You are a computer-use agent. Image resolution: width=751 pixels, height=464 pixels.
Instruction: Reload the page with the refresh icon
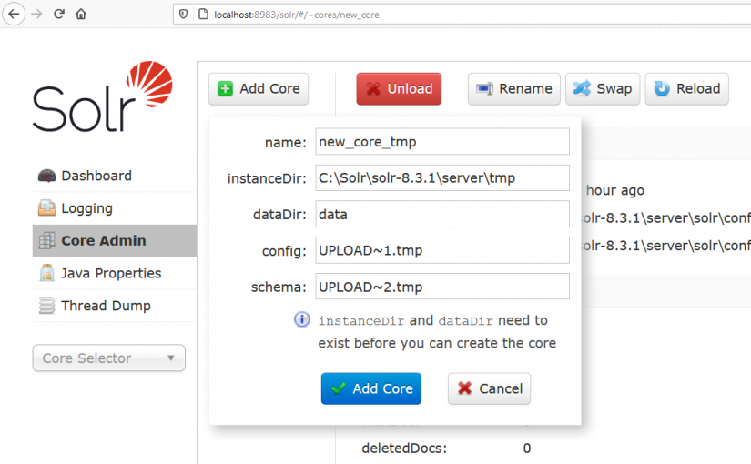(59, 14)
